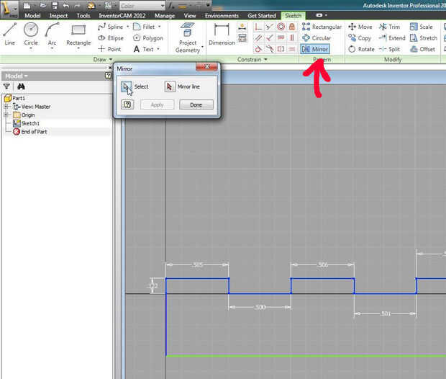Select the Extend tool

click(x=392, y=38)
